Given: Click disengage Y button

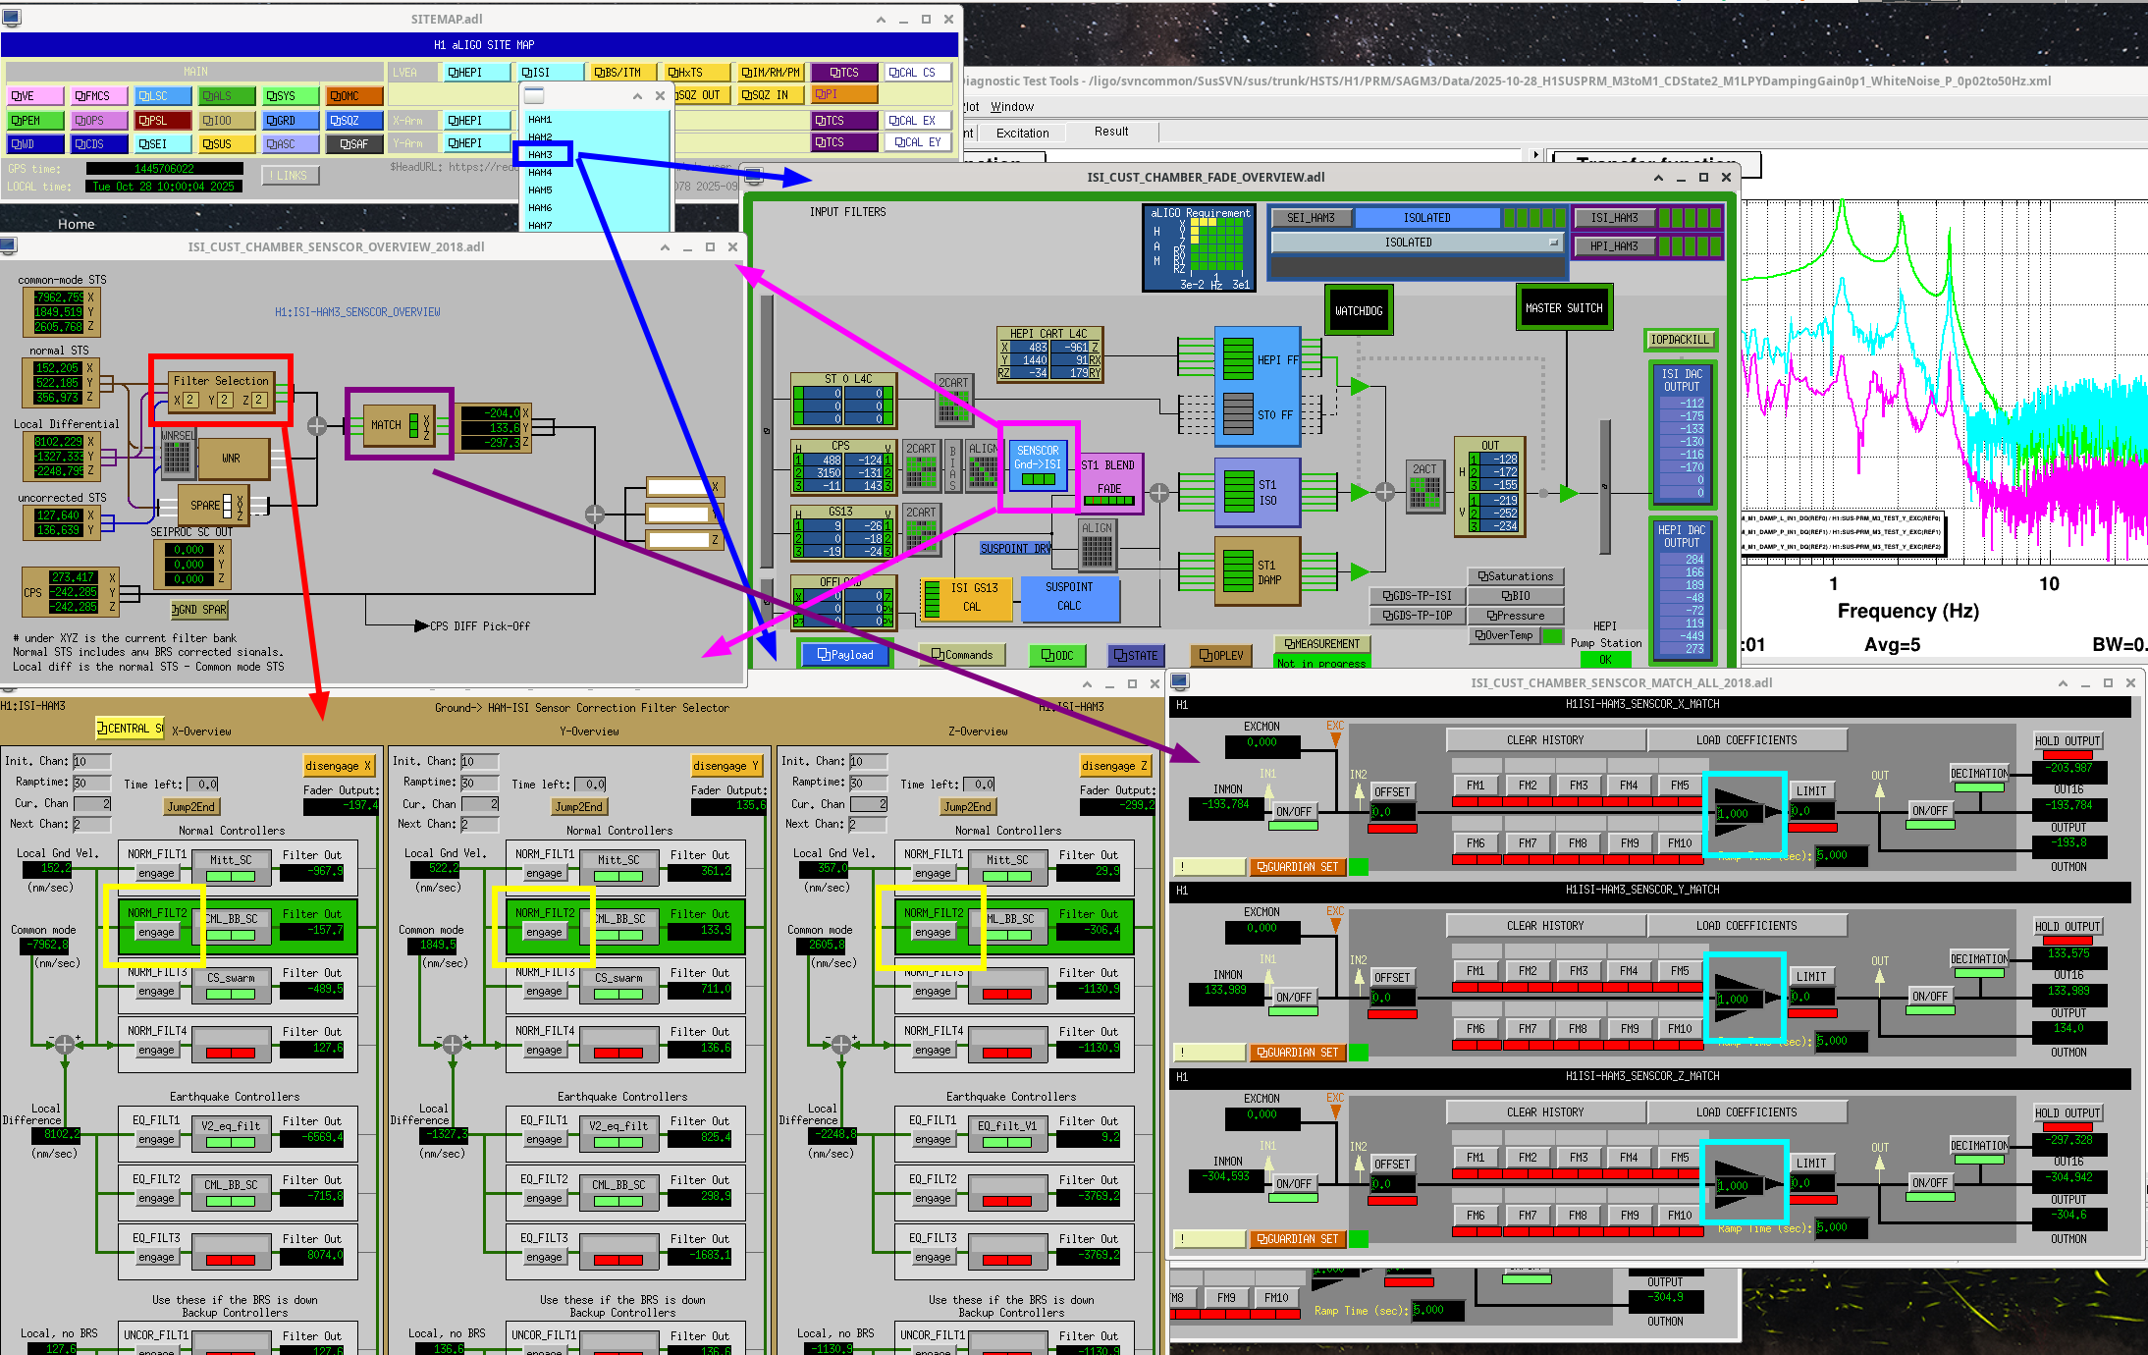Looking at the screenshot, I should (725, 766).
